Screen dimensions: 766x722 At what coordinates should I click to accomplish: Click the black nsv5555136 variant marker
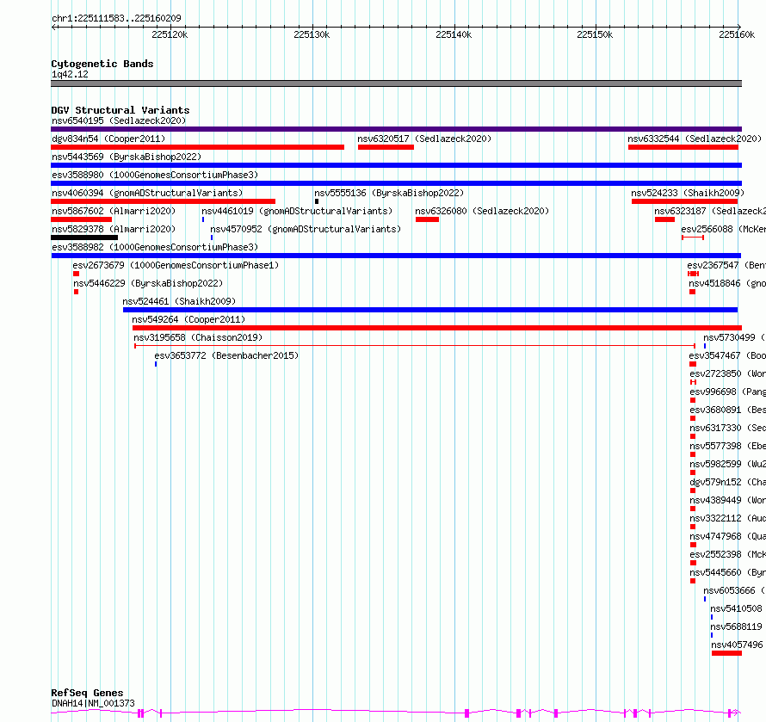tap(317, 201)
